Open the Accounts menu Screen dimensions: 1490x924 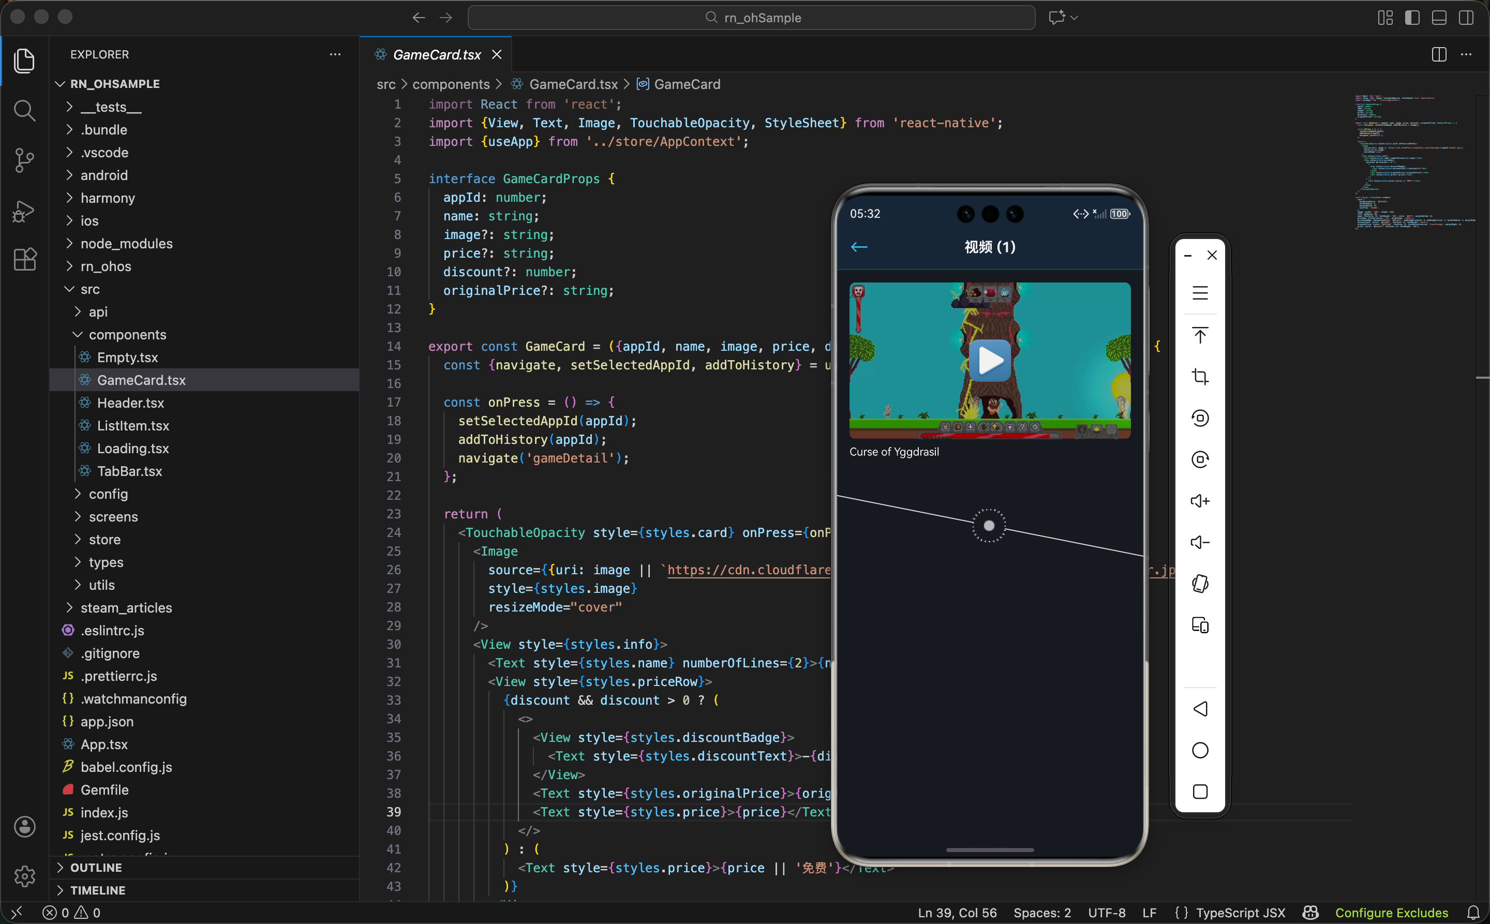24,827
